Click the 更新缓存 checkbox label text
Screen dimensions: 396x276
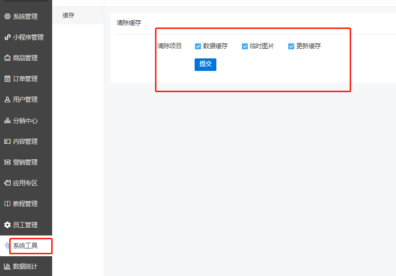click(x=309, y=46)
